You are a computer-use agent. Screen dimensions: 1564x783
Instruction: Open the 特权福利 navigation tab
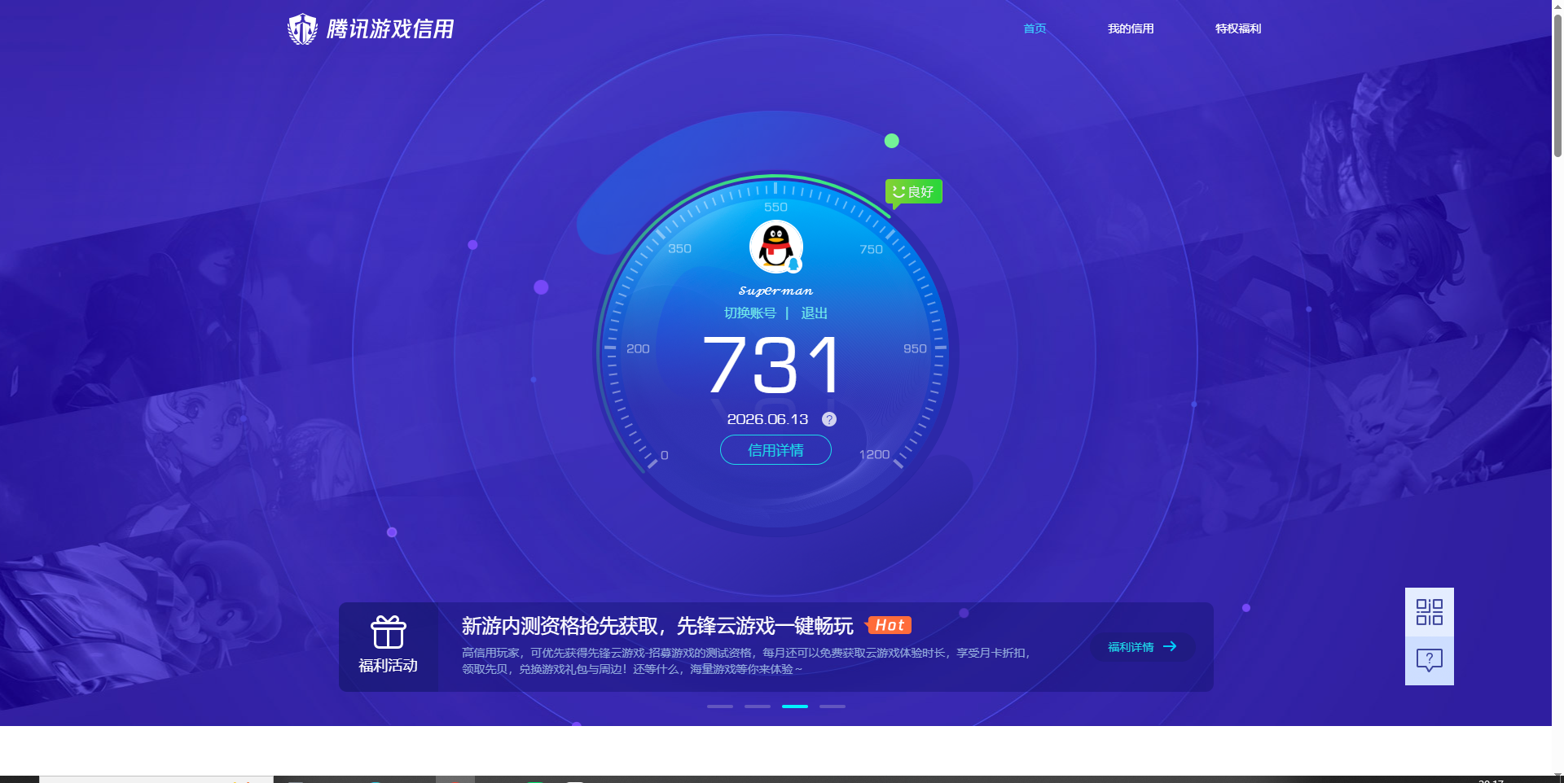point(1238,28)
